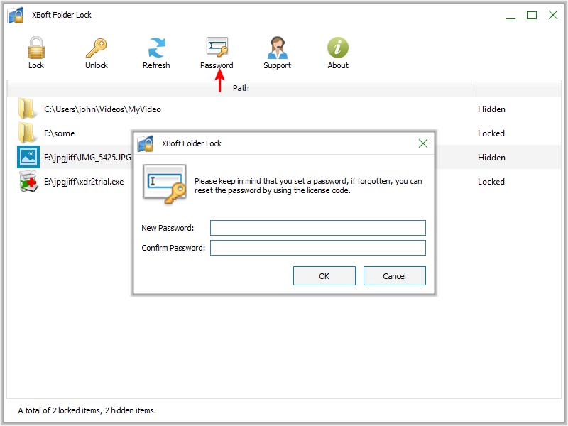Select the IMG_5425.JPG image file icon

(28, 157)
